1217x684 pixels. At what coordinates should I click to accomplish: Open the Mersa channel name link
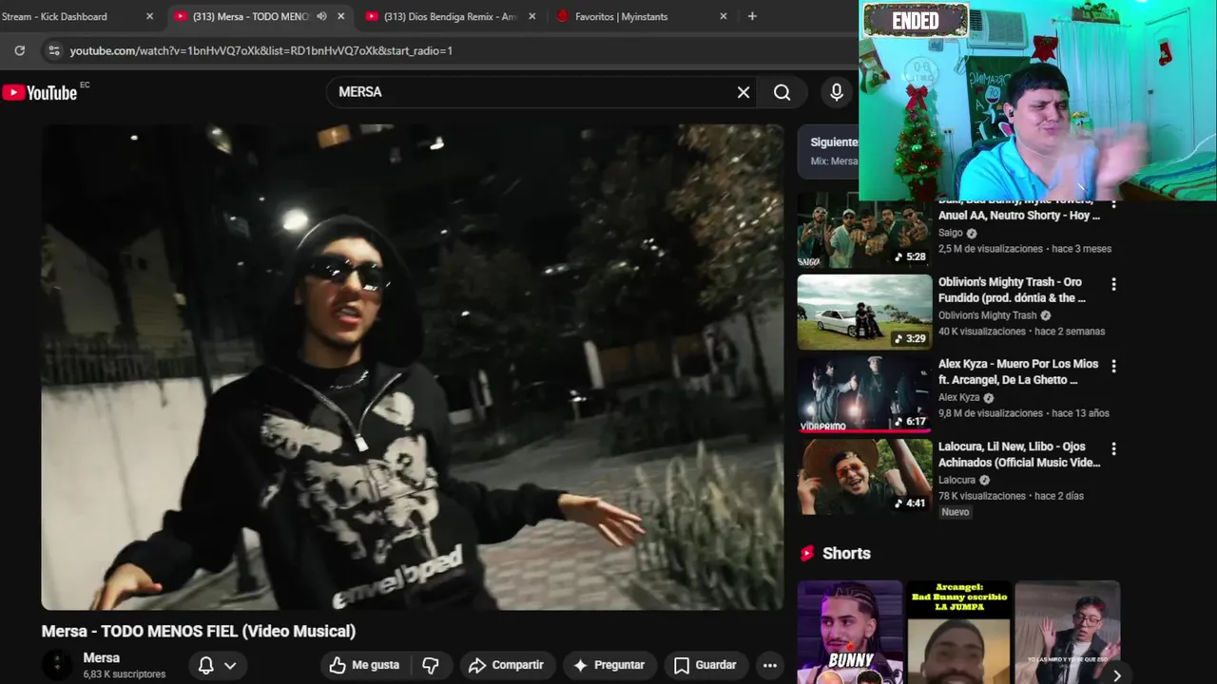coord(102,657)
